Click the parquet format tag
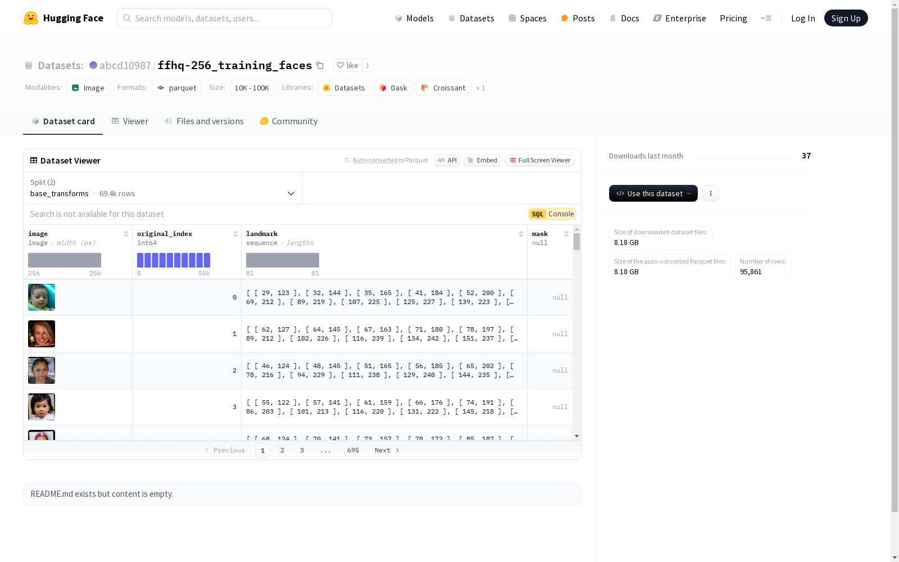This screenshot has width=899, height=562. 176,88
